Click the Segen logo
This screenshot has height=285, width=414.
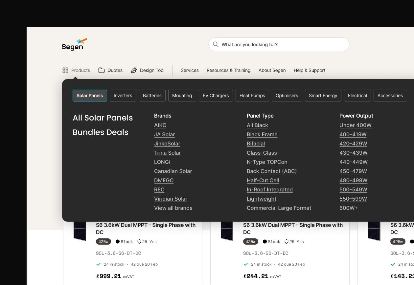pos(74,44)
